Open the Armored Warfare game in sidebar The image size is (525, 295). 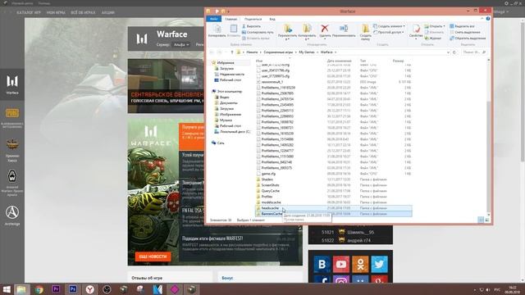pos(12,182)
